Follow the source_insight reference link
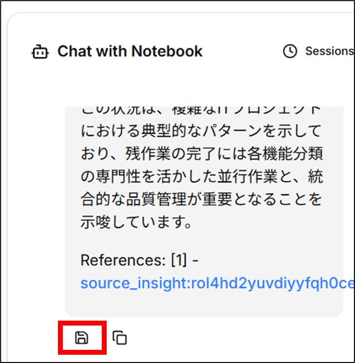Viewport: 355px width, 363px height. tap(217, 283)
